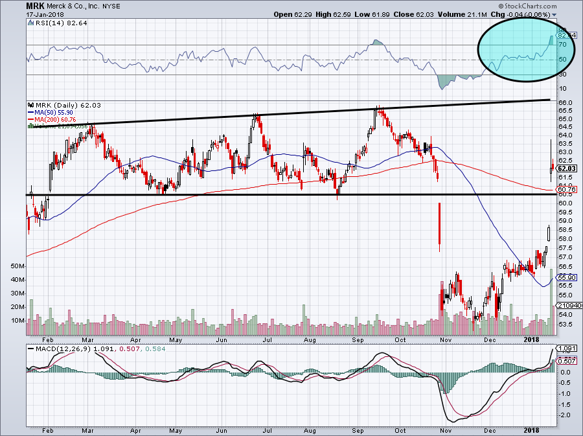Click the 0.507 signal tag on MACD axis

567,361
